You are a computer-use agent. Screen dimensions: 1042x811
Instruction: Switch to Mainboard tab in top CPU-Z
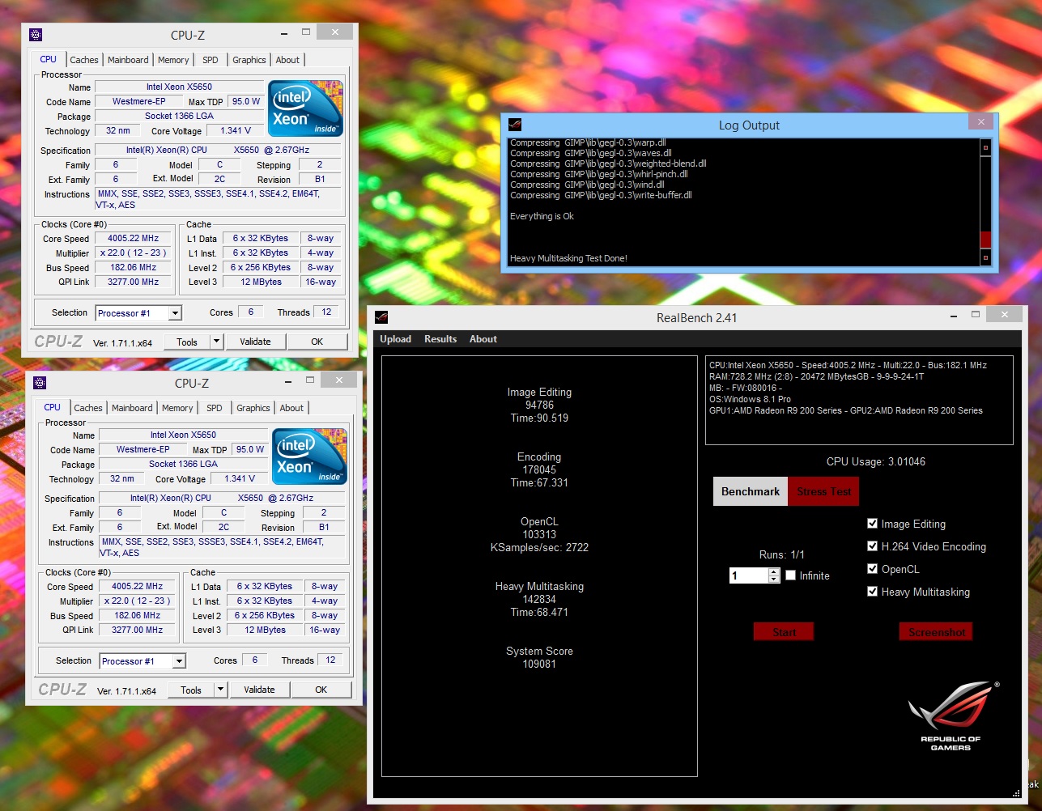(x=128, y=60)
